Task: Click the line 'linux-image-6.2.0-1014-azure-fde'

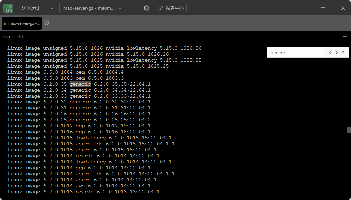Action: (91, 174)
